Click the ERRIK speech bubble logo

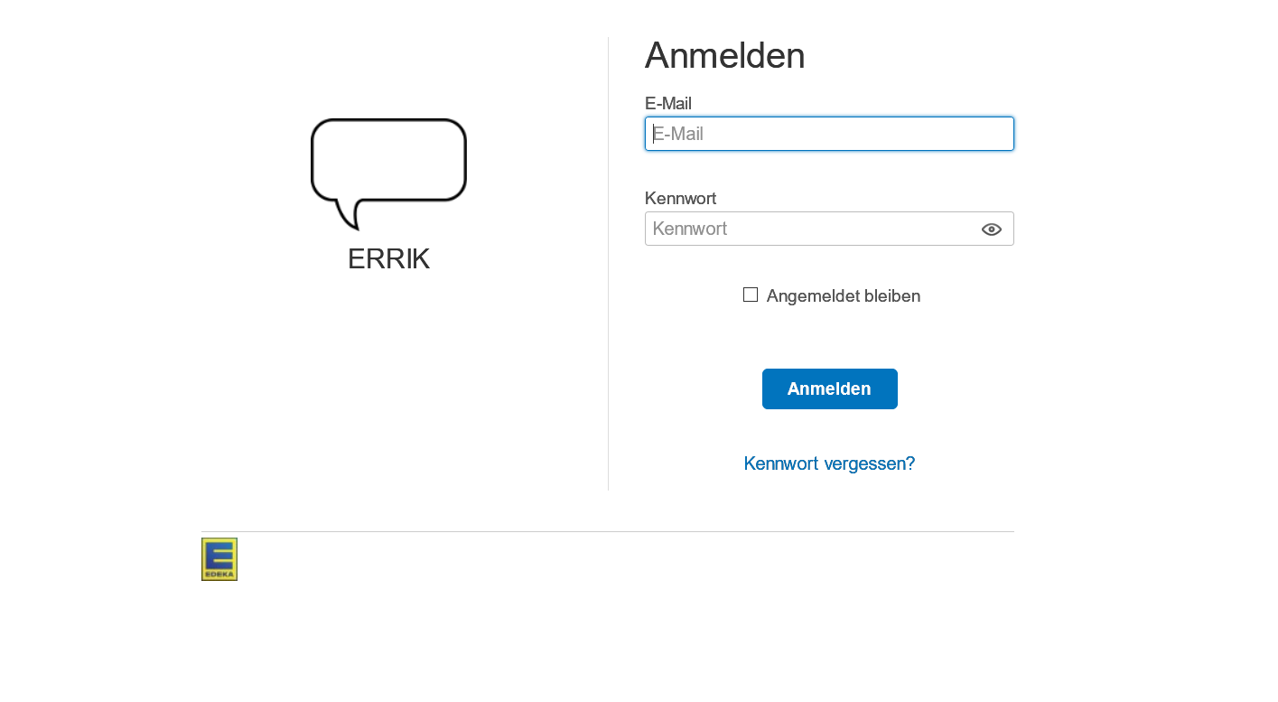click(x=388, y=163)
